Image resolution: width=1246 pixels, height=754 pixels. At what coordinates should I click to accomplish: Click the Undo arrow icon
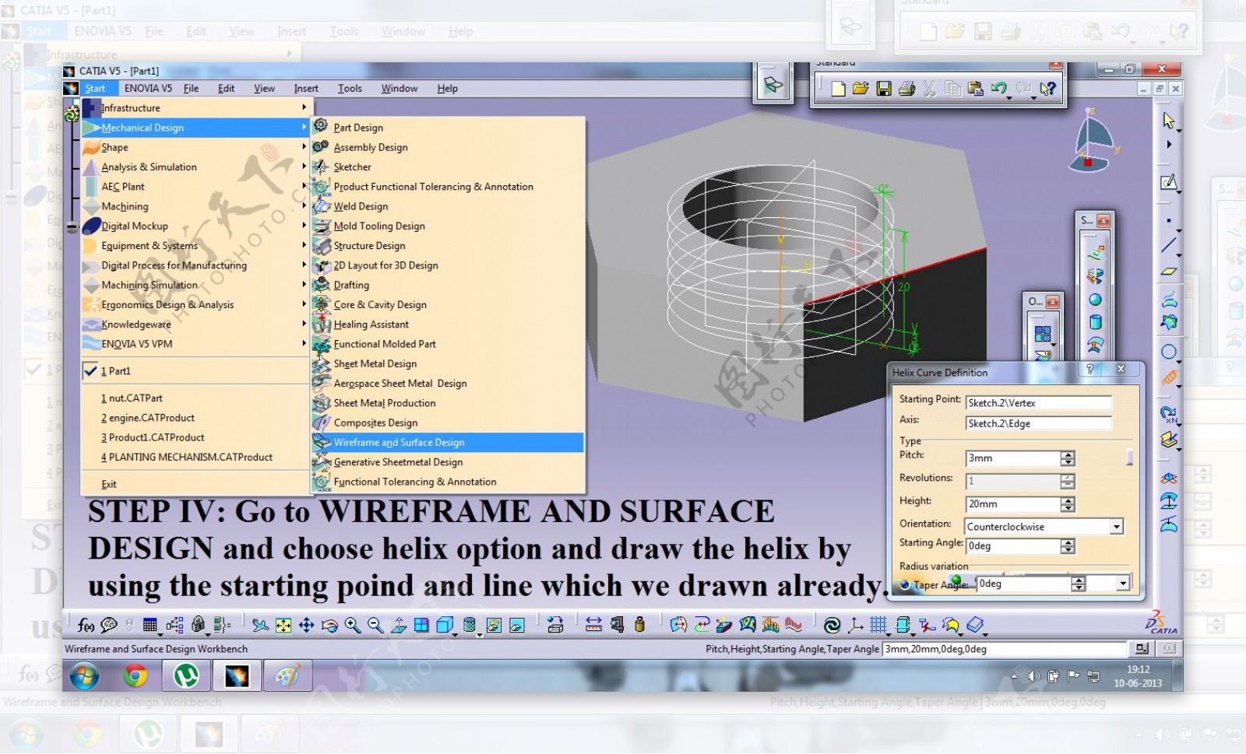pos(998,89)
